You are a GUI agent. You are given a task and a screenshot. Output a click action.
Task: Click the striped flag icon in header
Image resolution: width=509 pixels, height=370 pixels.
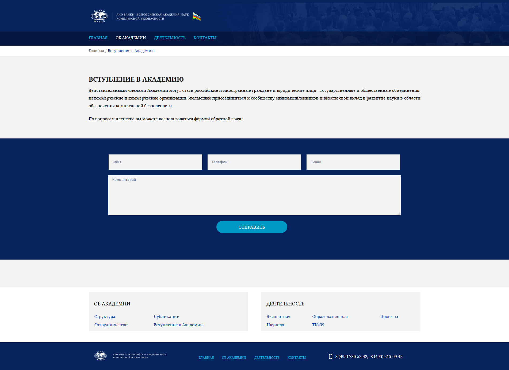click(197, 17)
